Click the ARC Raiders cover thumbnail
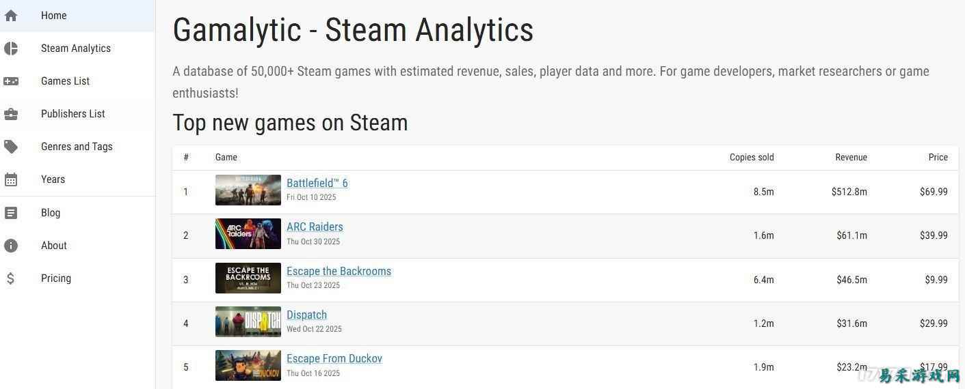The image size is (965, 389). (248, 234)
